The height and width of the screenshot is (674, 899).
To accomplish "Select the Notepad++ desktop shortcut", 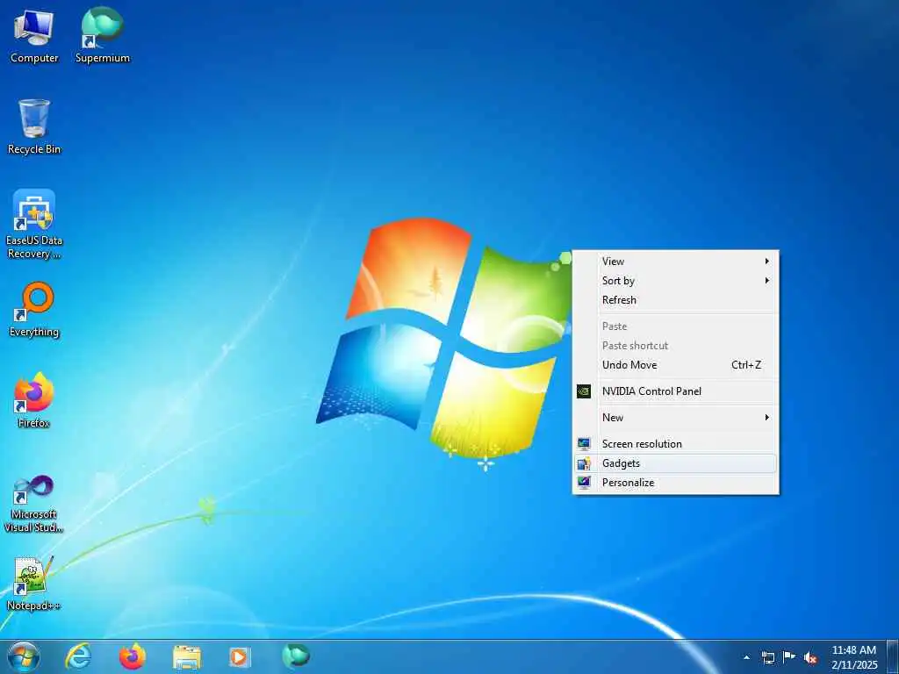I will pos(34,584).
